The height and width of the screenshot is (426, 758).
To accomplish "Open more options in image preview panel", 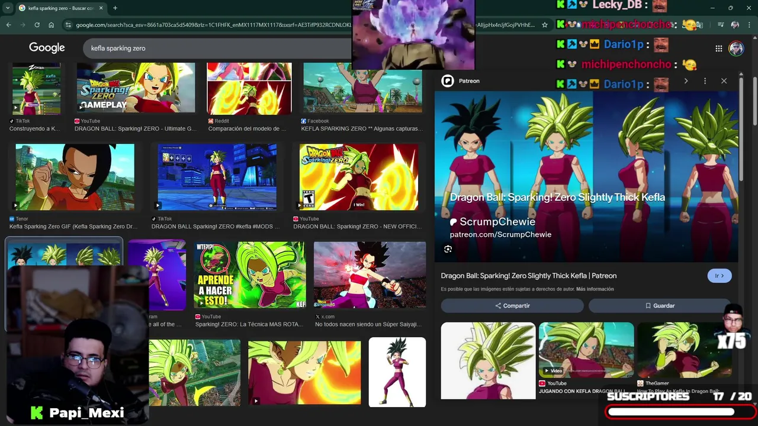I will 705,81.
